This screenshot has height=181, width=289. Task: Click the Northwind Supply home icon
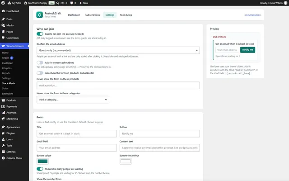pyautogui.click(x=25, y=3)
